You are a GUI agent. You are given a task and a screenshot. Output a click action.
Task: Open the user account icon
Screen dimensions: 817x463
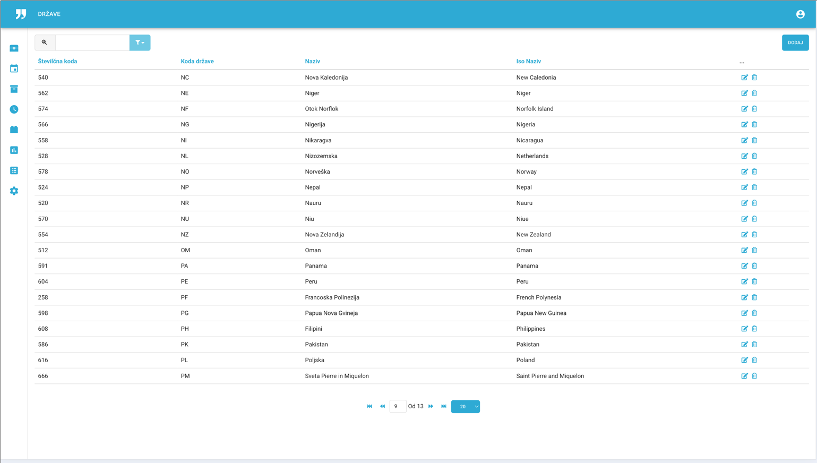tap(800, 14)
